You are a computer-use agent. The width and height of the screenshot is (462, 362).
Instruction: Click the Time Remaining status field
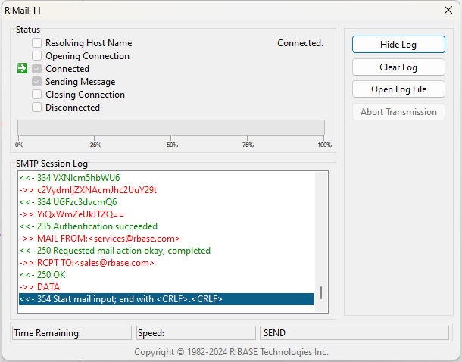(x=72, y=332)
